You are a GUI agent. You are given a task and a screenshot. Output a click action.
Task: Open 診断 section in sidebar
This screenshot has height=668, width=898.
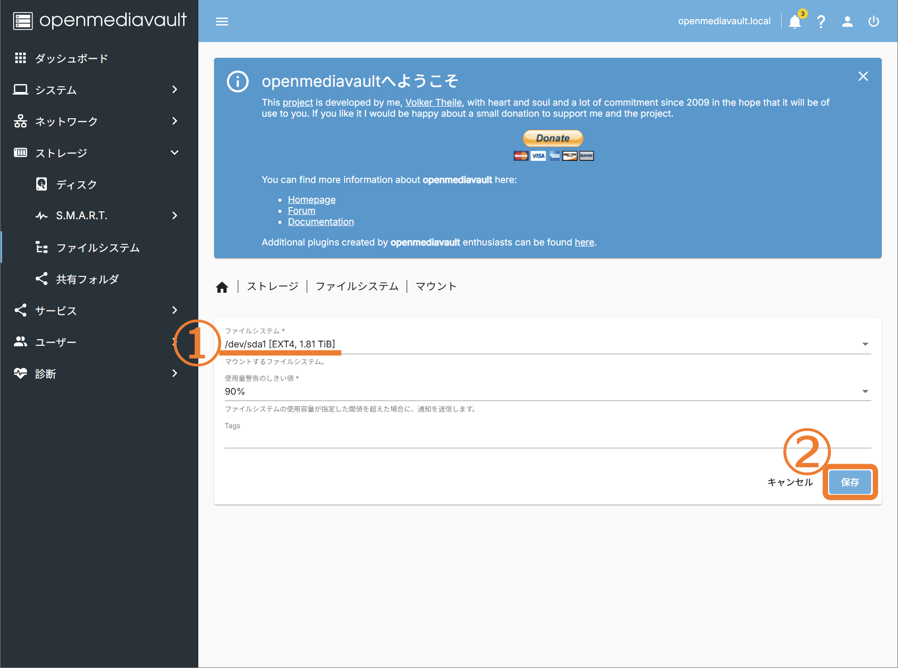pyautogui.click(x=99, y=373)
